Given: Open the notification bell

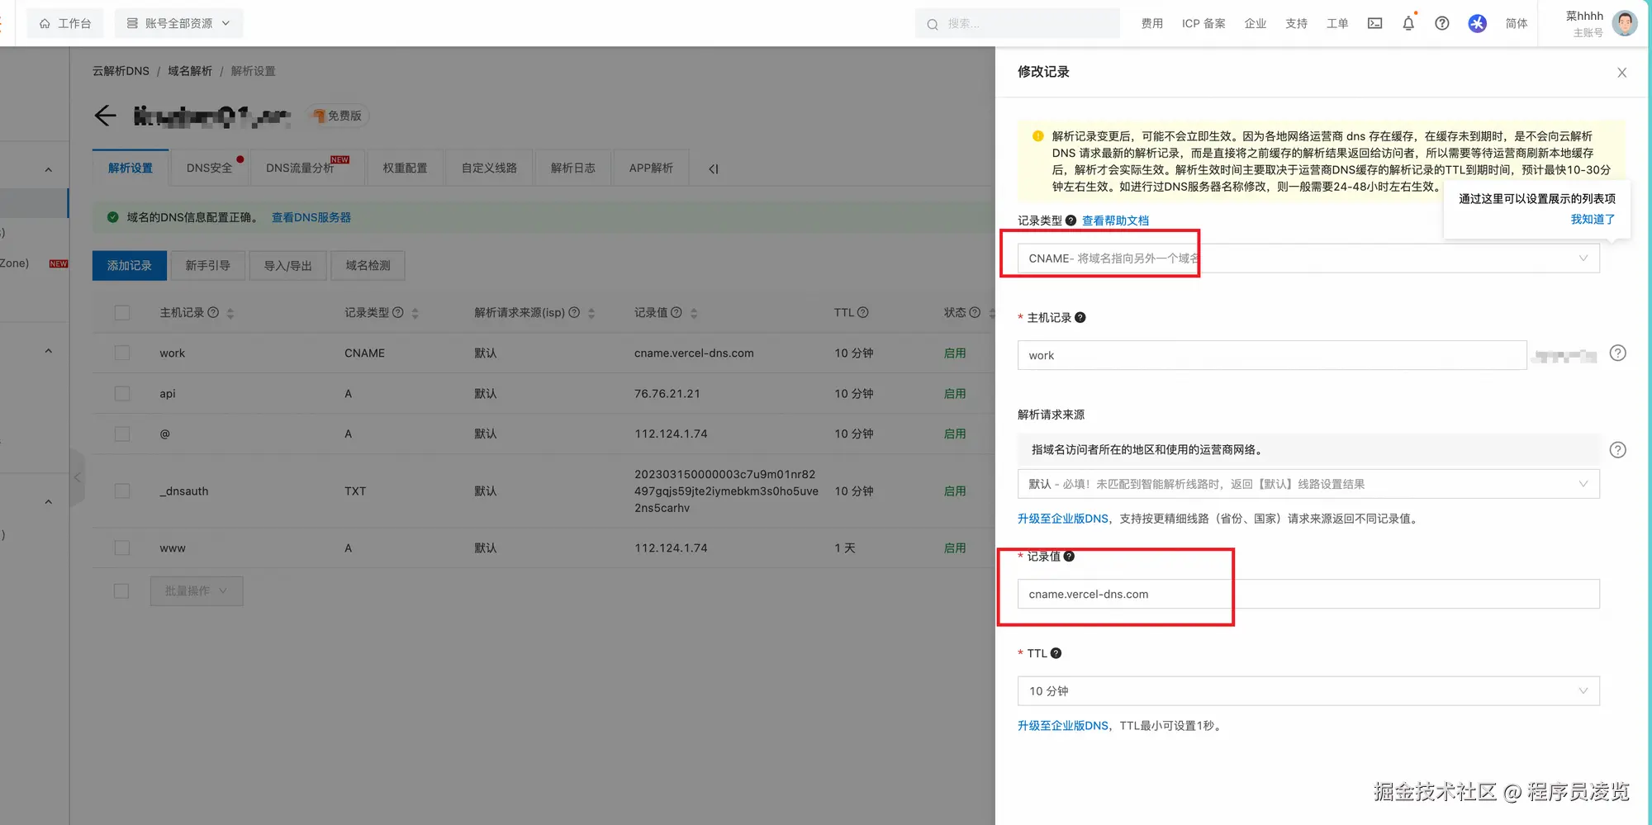Looking at the screenshot, I should (x=1408, y=23).
